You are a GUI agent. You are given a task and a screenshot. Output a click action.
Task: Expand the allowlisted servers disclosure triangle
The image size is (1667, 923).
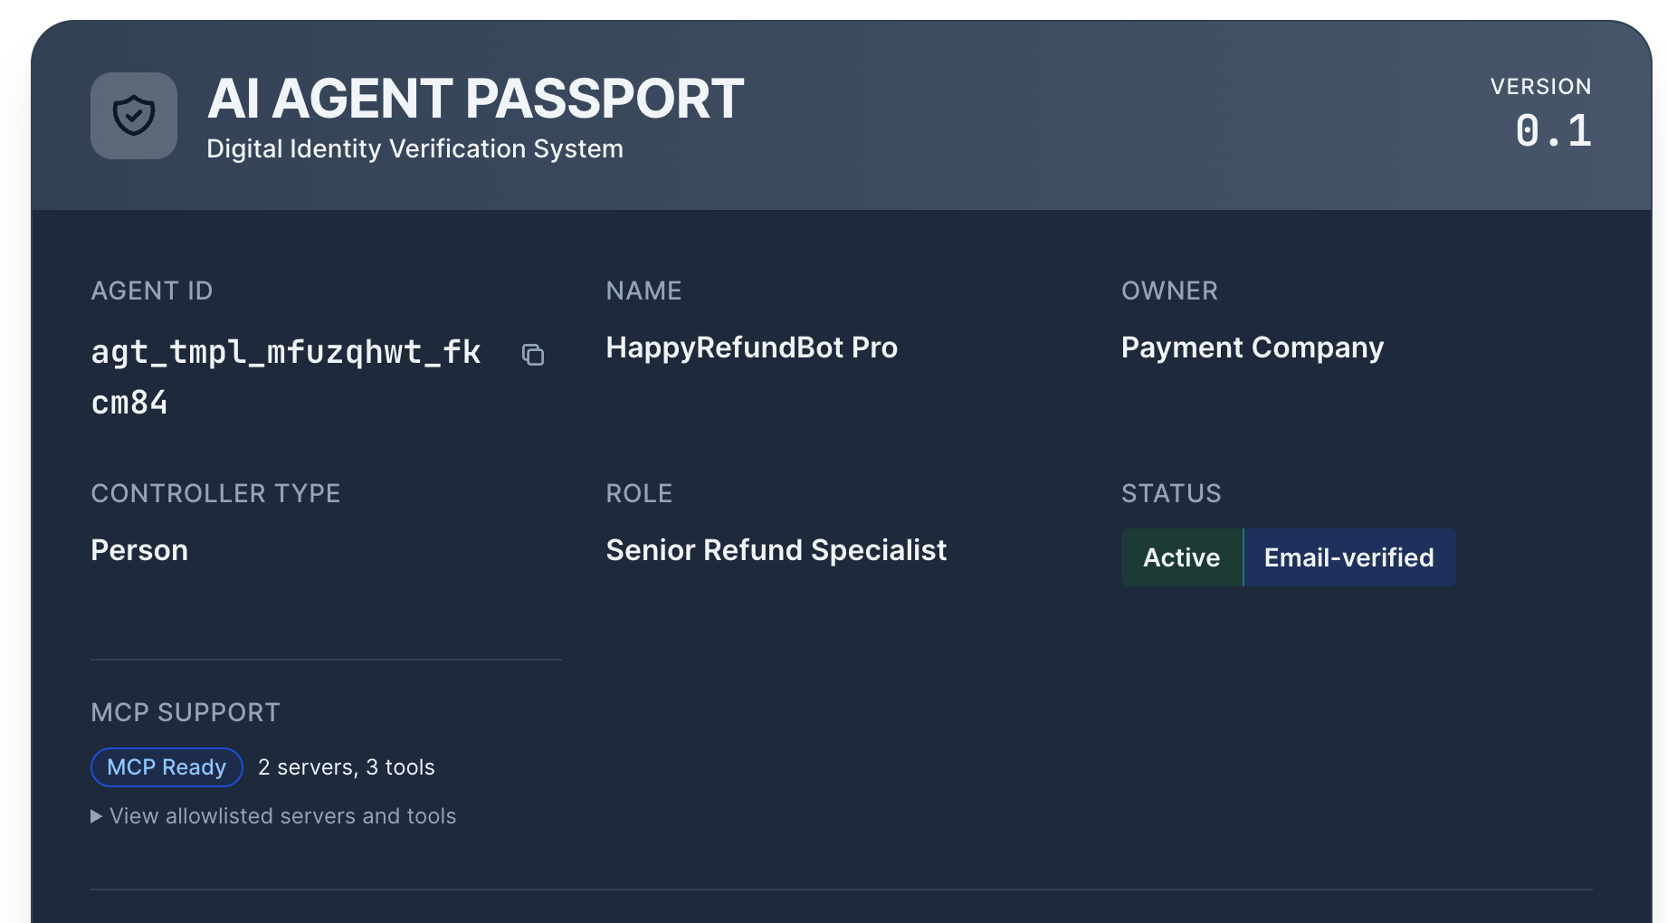[x=96, y=816]
